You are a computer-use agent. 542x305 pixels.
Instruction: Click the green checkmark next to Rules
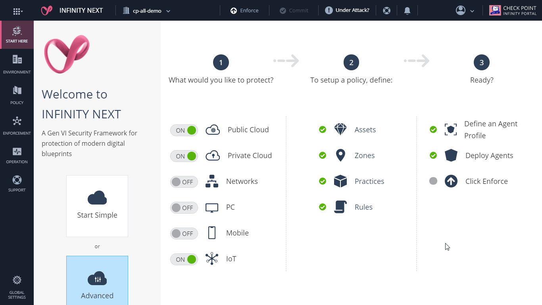pos(323,207)
